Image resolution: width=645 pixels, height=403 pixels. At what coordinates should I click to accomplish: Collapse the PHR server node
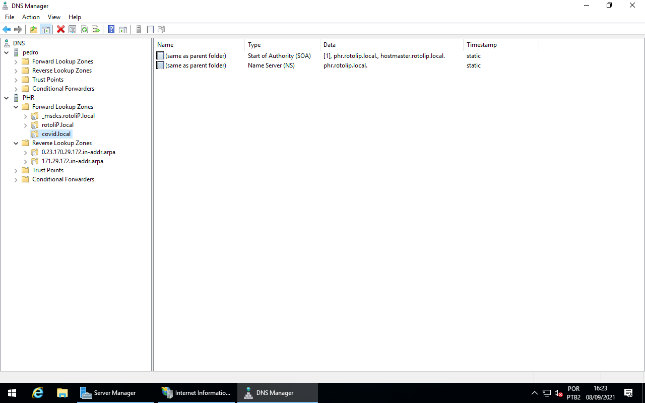7,98
